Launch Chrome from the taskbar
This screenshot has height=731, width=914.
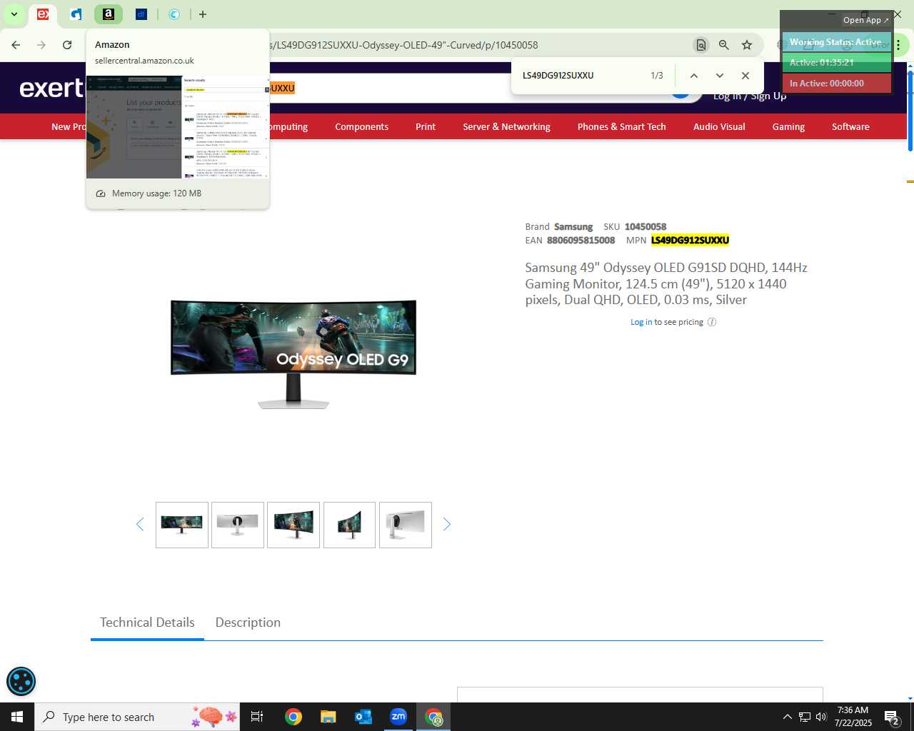(293, 717)
